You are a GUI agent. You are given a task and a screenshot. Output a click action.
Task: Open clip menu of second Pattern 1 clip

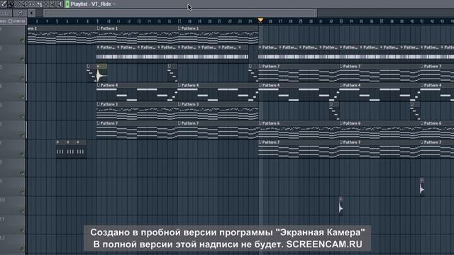(98, 28)
